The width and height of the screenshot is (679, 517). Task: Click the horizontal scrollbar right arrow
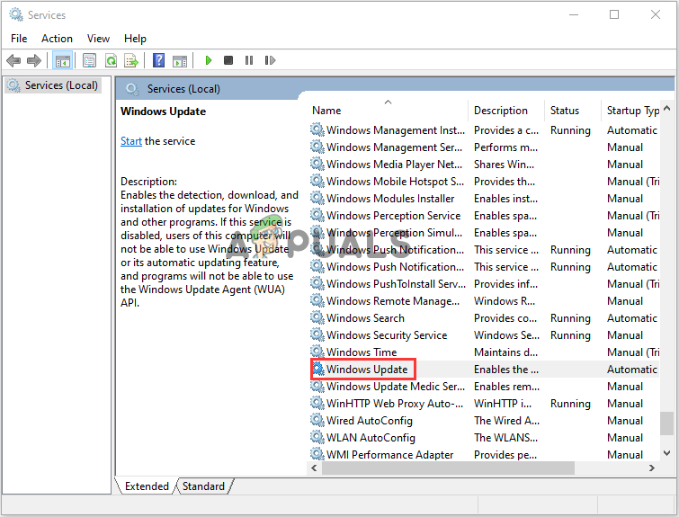click(x=652, y=468)
